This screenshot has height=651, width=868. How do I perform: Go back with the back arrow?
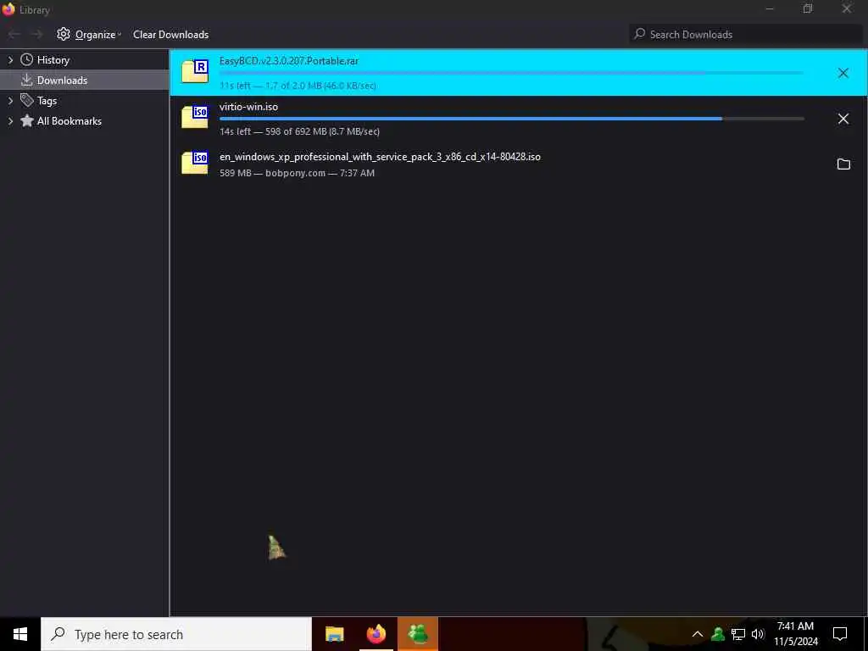pos(14,34)
